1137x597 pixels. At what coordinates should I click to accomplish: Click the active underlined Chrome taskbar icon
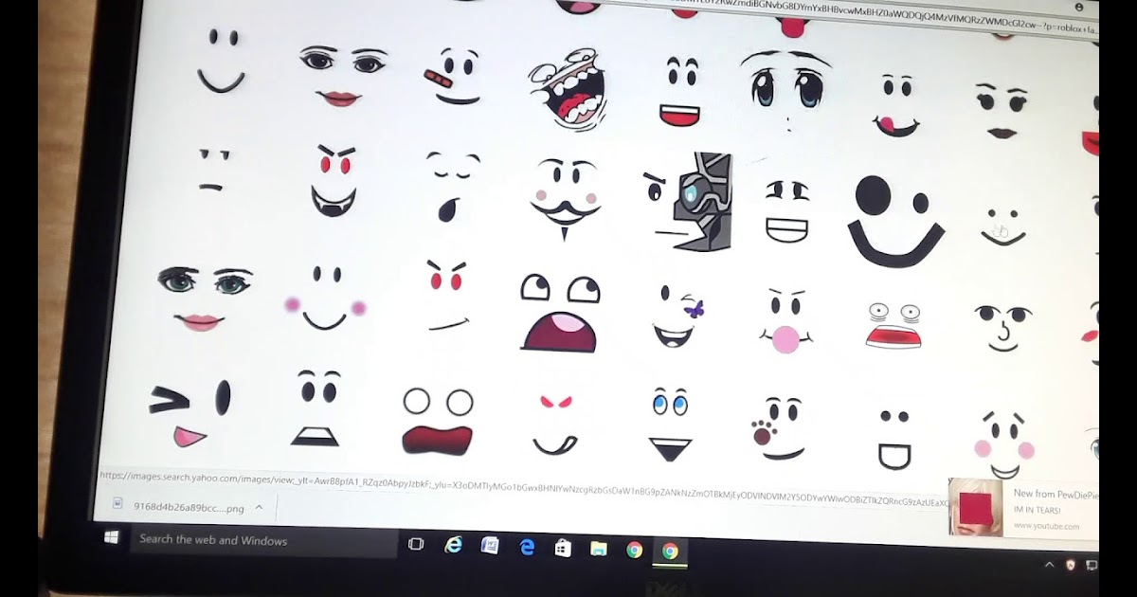pyautogui.click(x=670, y=552)
